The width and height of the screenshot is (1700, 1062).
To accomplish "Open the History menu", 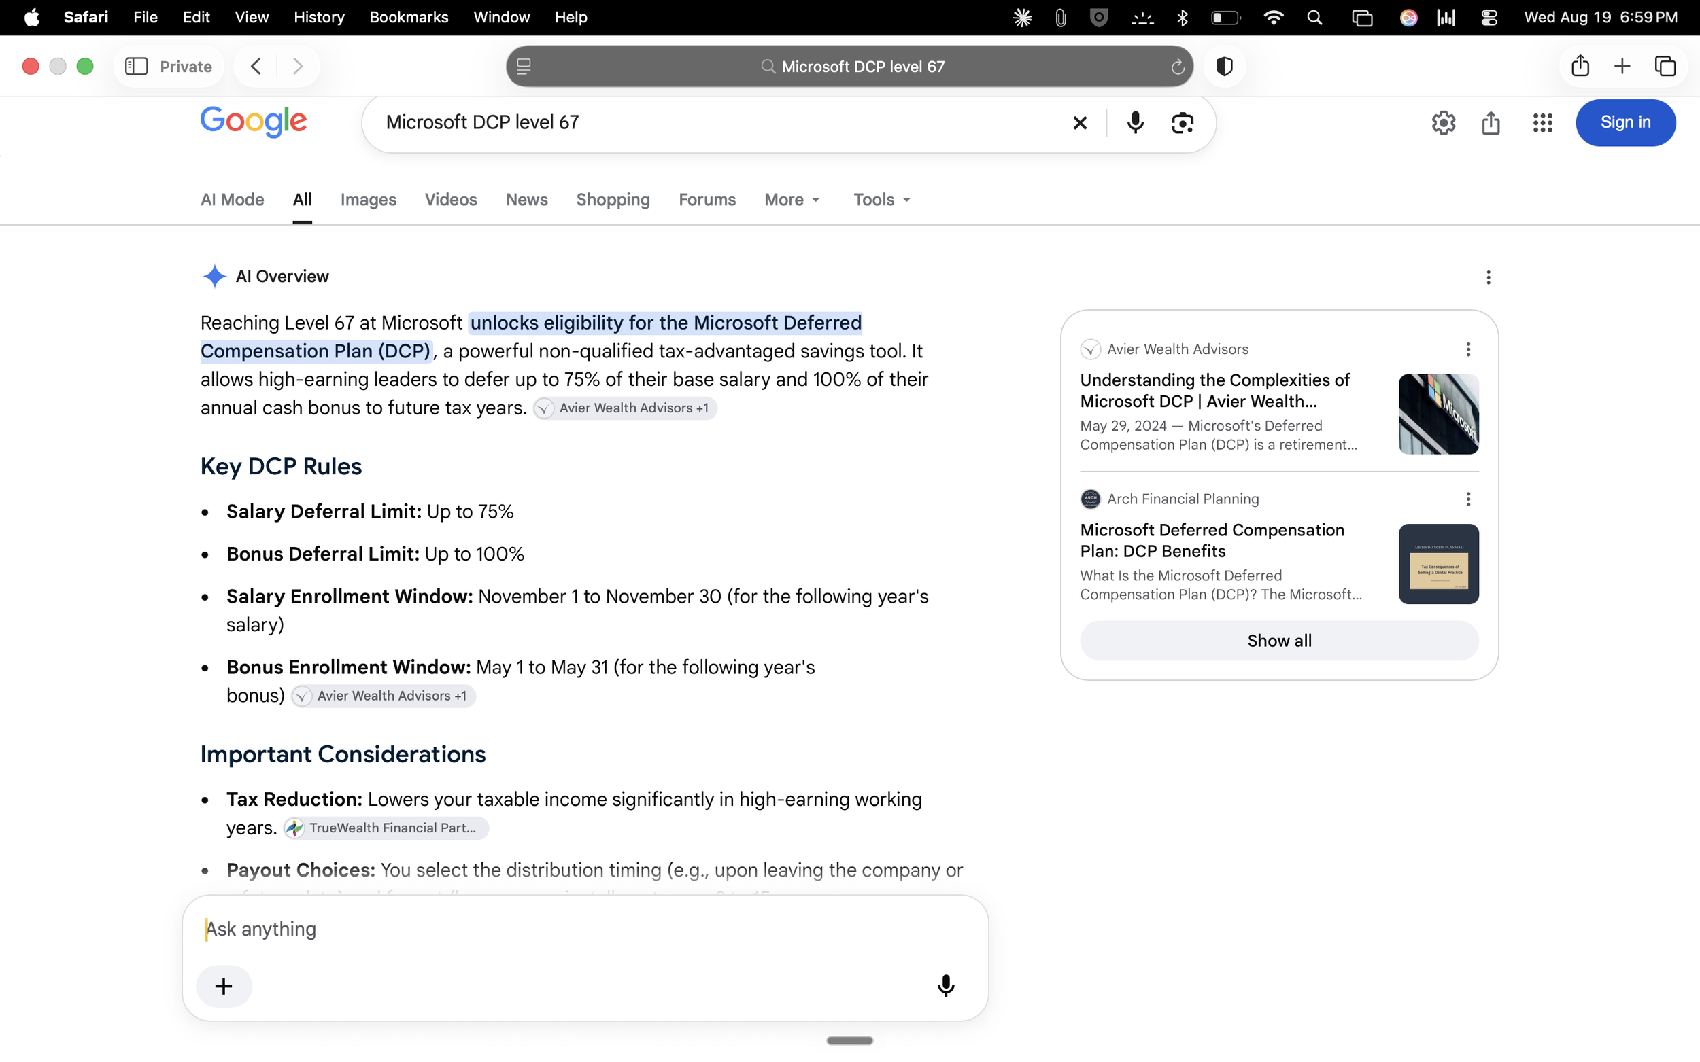I will (x=318, y=18).
